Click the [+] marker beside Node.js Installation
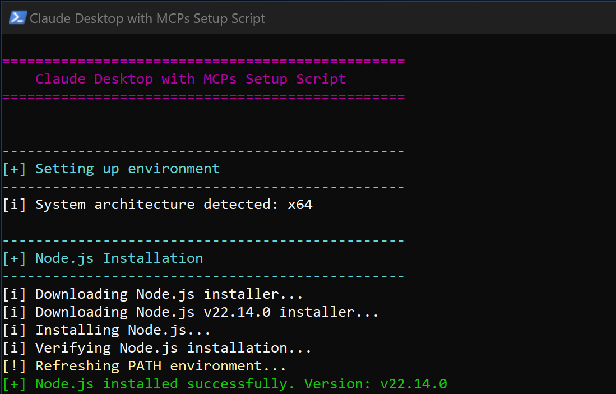616x394 pixels. tap(13, 258)
